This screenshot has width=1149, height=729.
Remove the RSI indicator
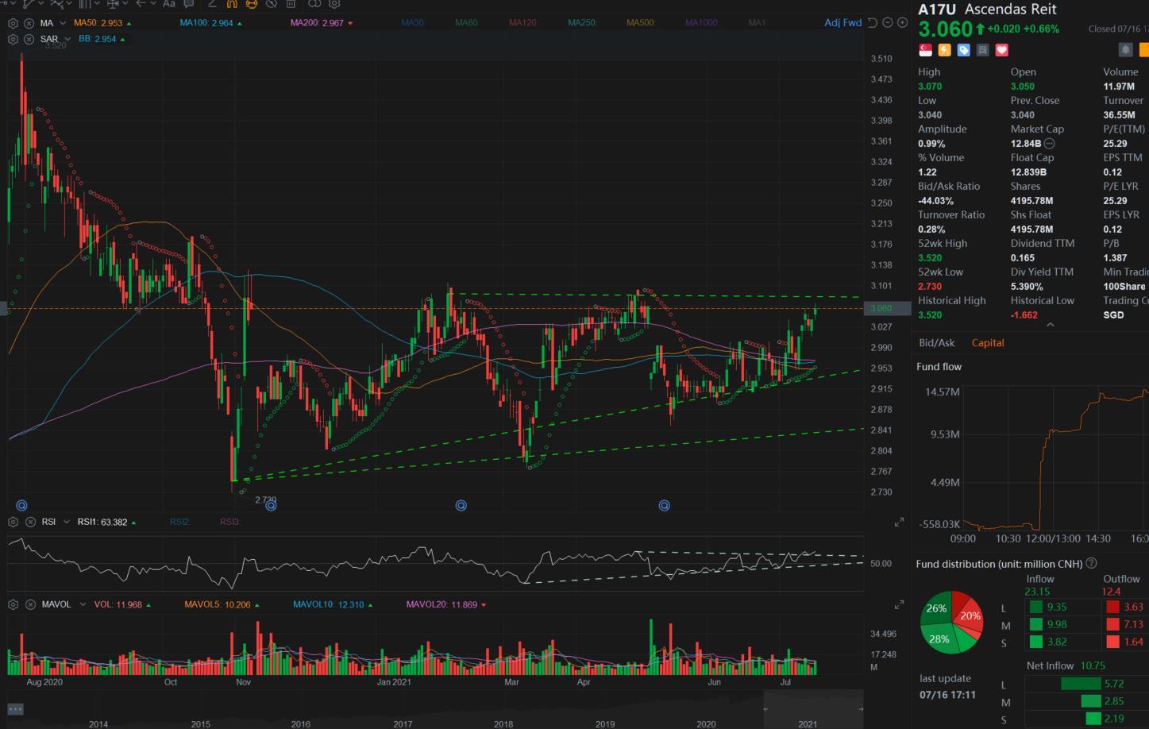point(30,522)
